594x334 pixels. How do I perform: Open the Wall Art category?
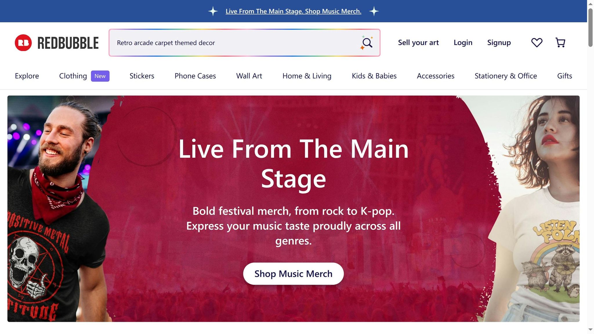click(249, 76)
